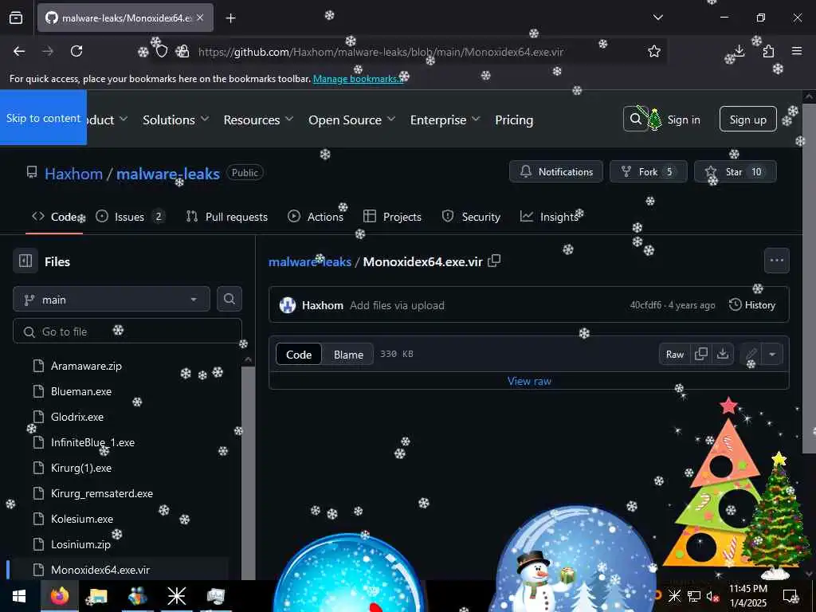Image resolution: width=816 pixels, height=612 pixels.
Task: Open the extensions puzzle icon
Action: coord(769,51)
